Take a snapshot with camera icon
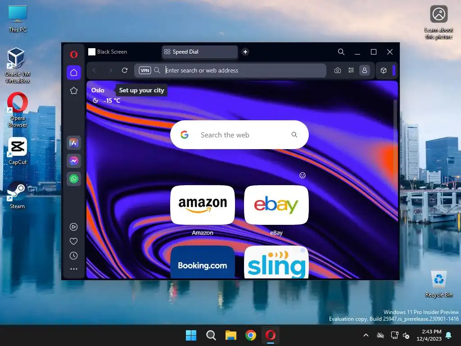This screenshot has height=346, width=461. tap(338, 70)
